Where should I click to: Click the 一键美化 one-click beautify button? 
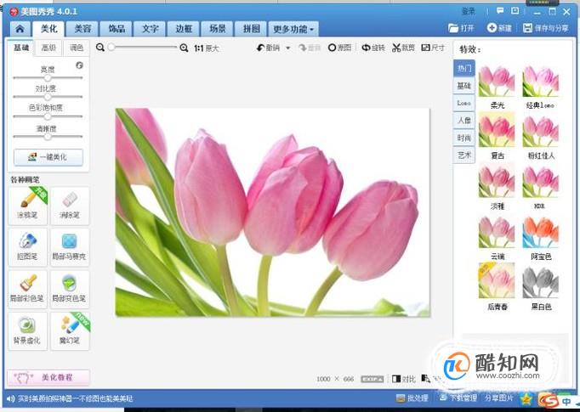click(48, 157)
